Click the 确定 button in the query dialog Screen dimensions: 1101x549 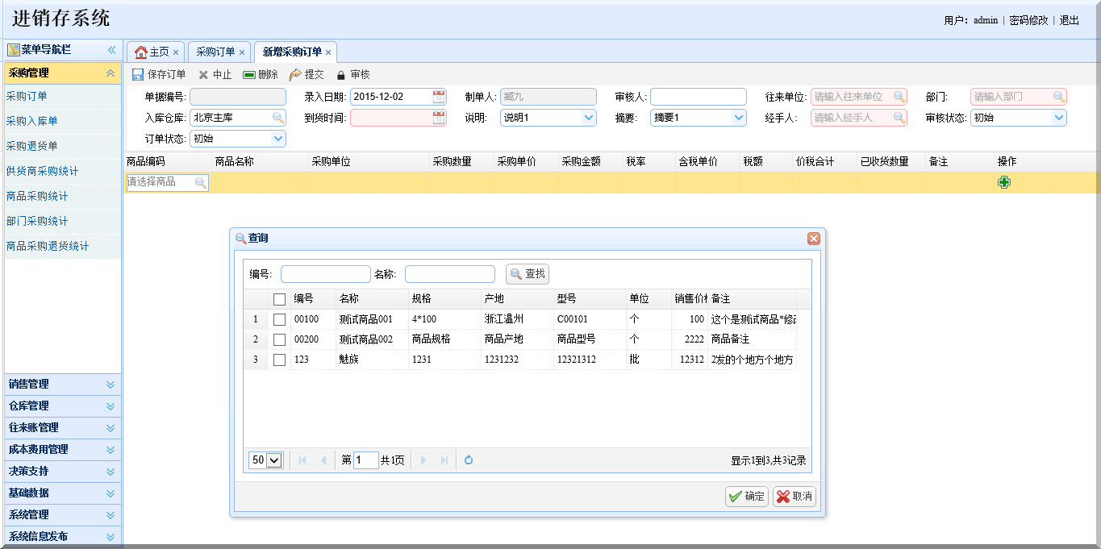click(746, 497)
